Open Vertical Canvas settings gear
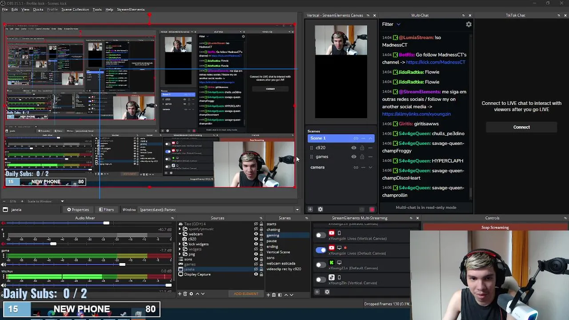 (320, 209)
